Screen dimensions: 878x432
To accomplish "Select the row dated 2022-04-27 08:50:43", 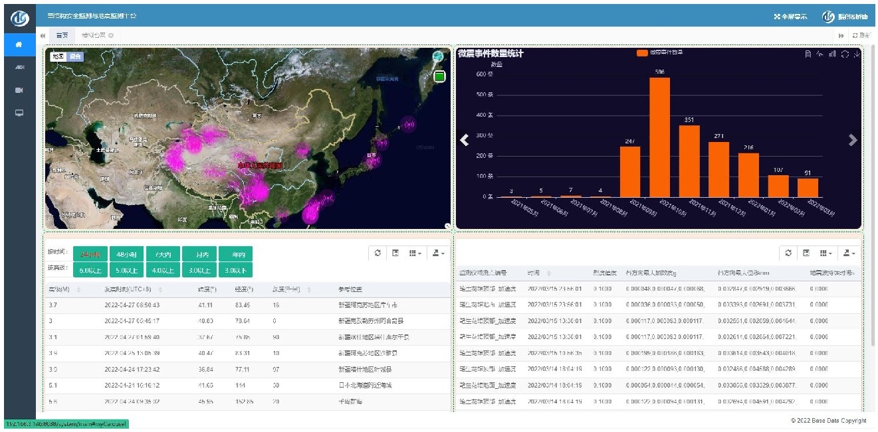I will (247, 305).
